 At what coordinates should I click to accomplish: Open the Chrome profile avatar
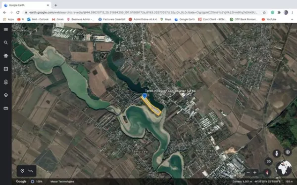(286, 12)
